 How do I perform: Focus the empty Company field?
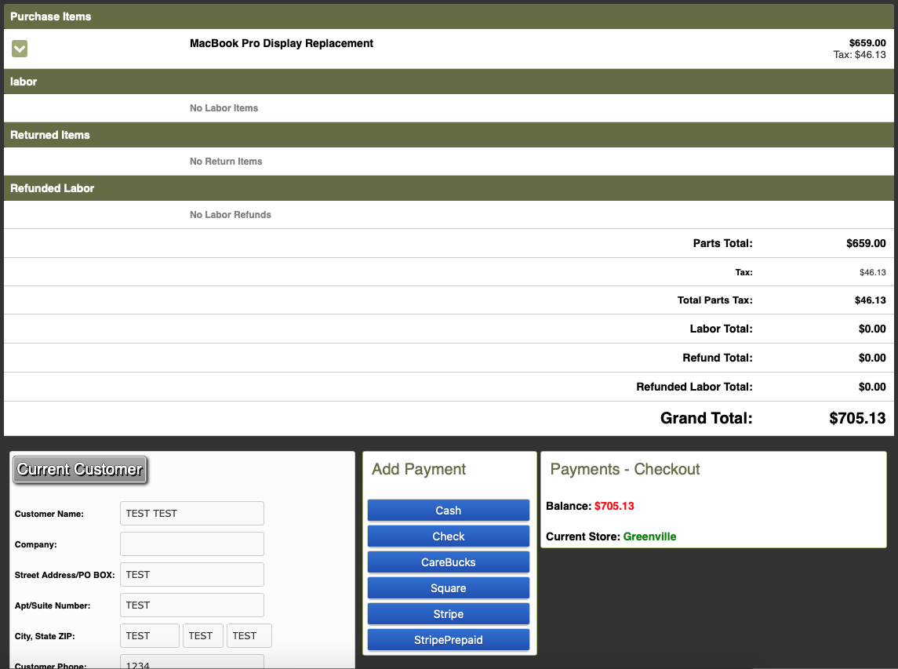coord(191,544)
